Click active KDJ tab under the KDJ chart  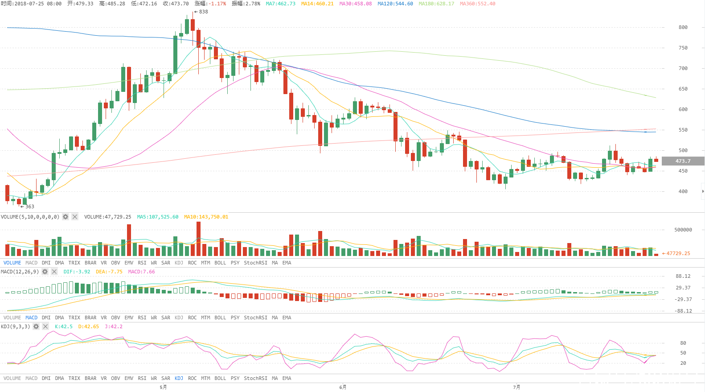point(179,378)
